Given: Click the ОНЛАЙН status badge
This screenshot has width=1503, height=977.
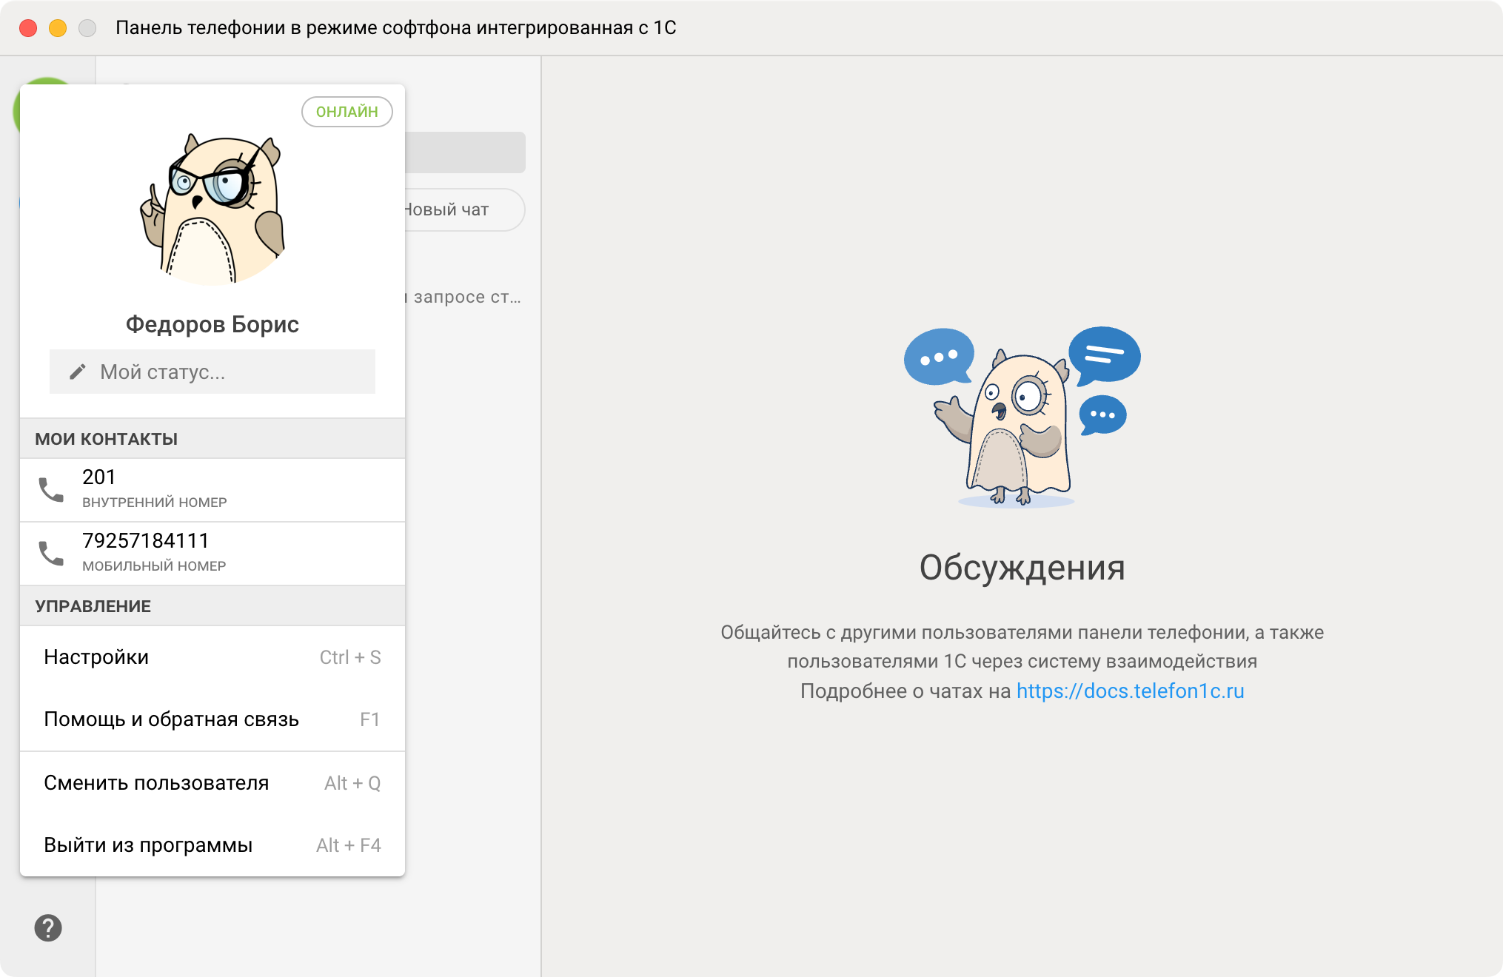Looking at the screenshot, I should [347, 112].
